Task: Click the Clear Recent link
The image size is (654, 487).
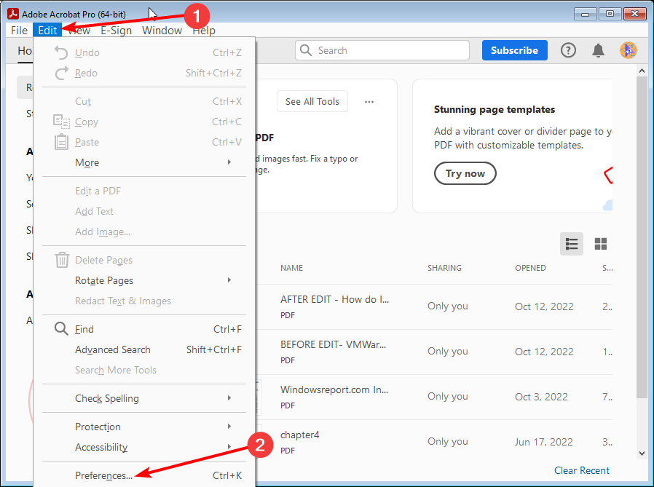Action: (x=581, y=470)
